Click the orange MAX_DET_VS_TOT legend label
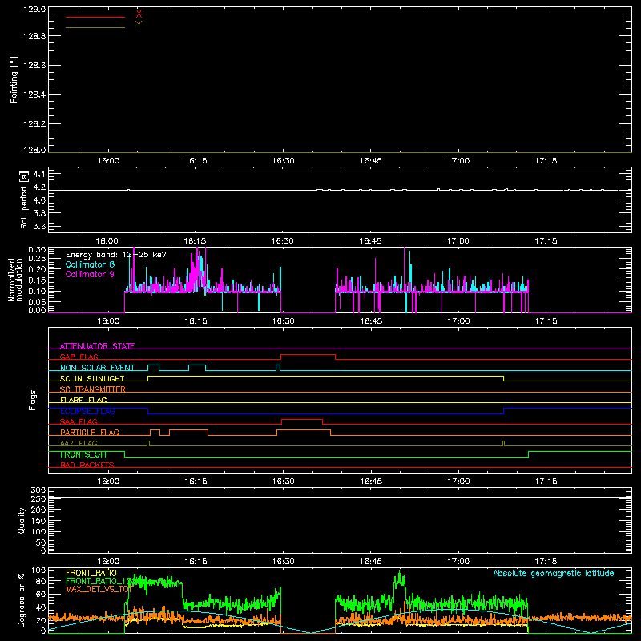The width and height of the screenshot is (641, 641). point(99,589)
